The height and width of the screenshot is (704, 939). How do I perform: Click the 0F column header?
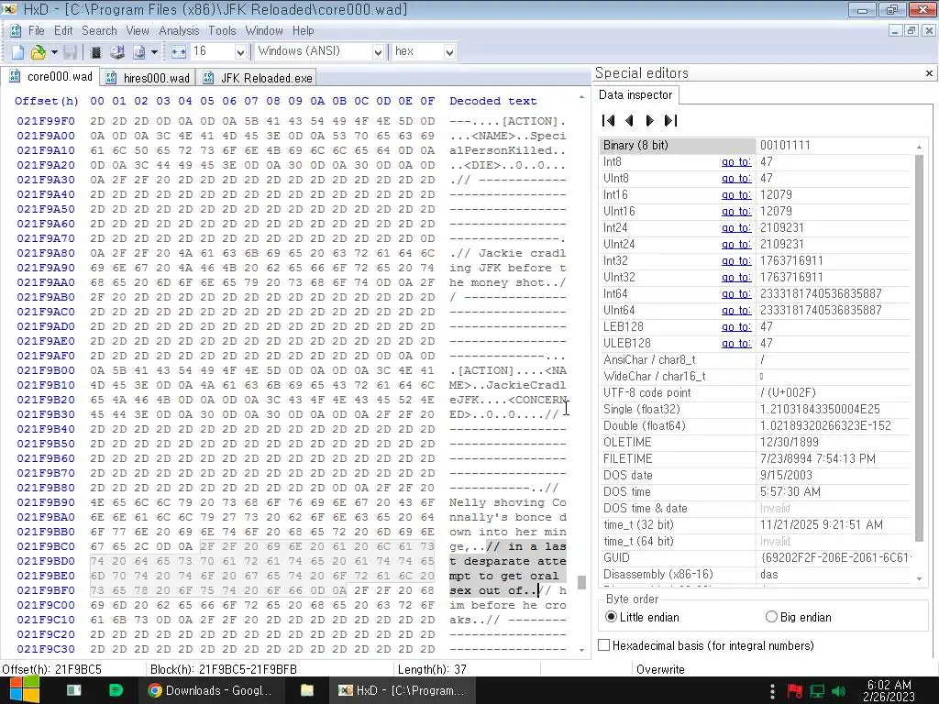tap(427, 101)
